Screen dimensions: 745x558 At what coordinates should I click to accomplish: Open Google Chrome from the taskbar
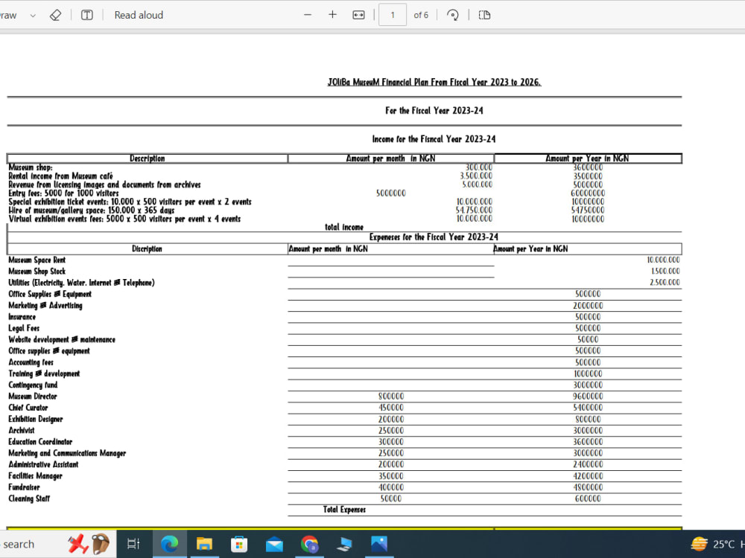(309, 544)
